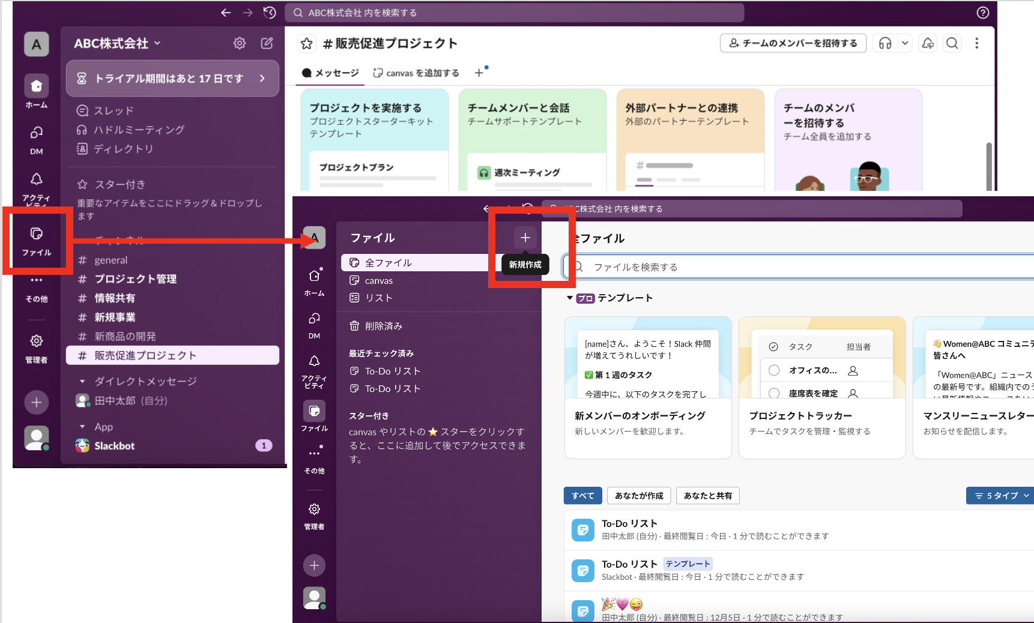Switch to the メッセージ tab
The height and width of the screenshot is (623, 1034).
pos(329,72)
